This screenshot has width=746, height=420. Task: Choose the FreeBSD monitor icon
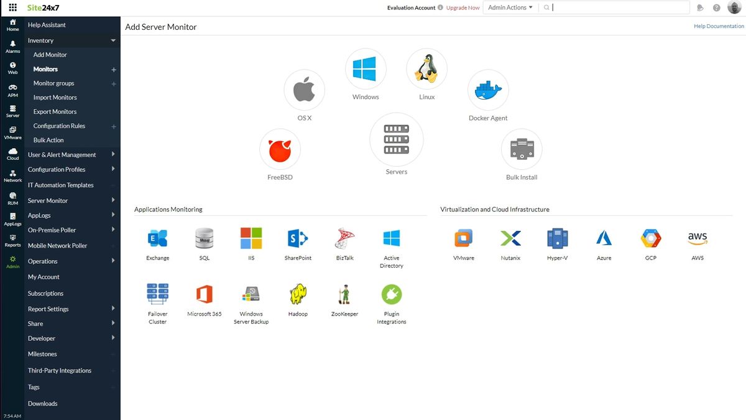(x=280, y=149)
